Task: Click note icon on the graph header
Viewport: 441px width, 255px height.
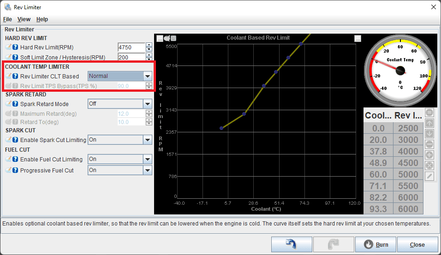Action: [x=167, y=38]
